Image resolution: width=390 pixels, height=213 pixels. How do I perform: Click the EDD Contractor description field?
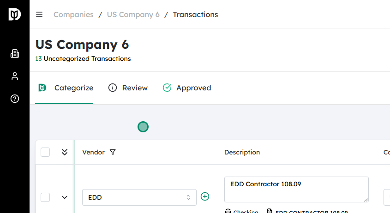tap(296, 189)
